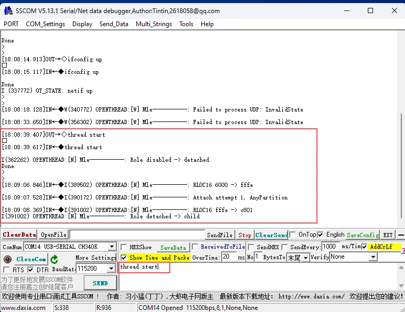The image size is (405, 312).
Task: Click the minus button beside EXT
Action: point(401,235)
